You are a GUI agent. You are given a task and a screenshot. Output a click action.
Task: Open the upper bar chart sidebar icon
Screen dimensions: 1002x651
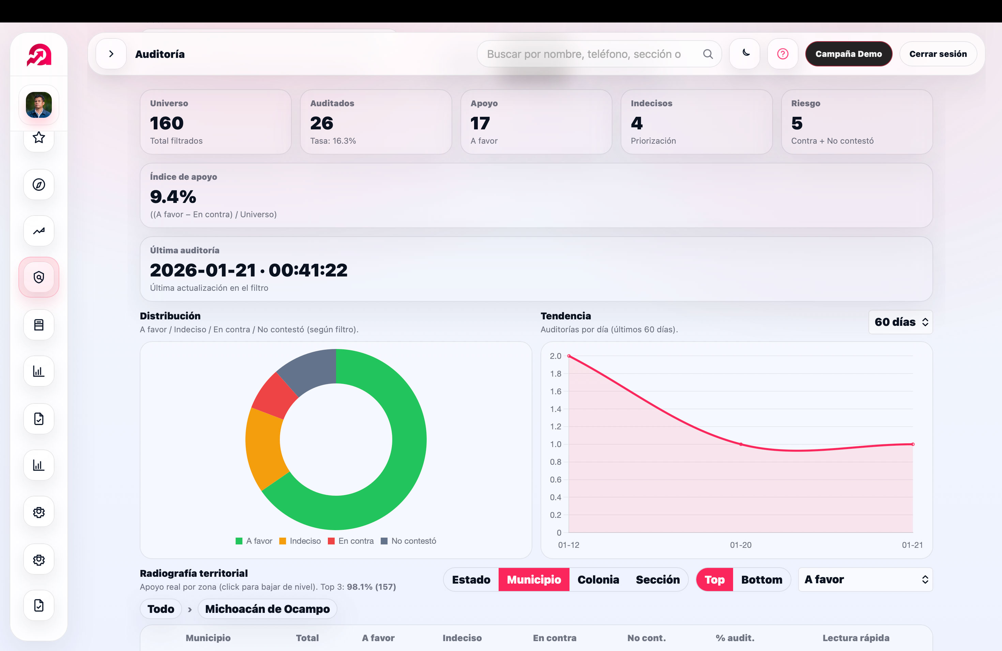pos(39,371)
